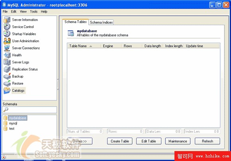Click the User Administration people icon

(x=7, y=41)
